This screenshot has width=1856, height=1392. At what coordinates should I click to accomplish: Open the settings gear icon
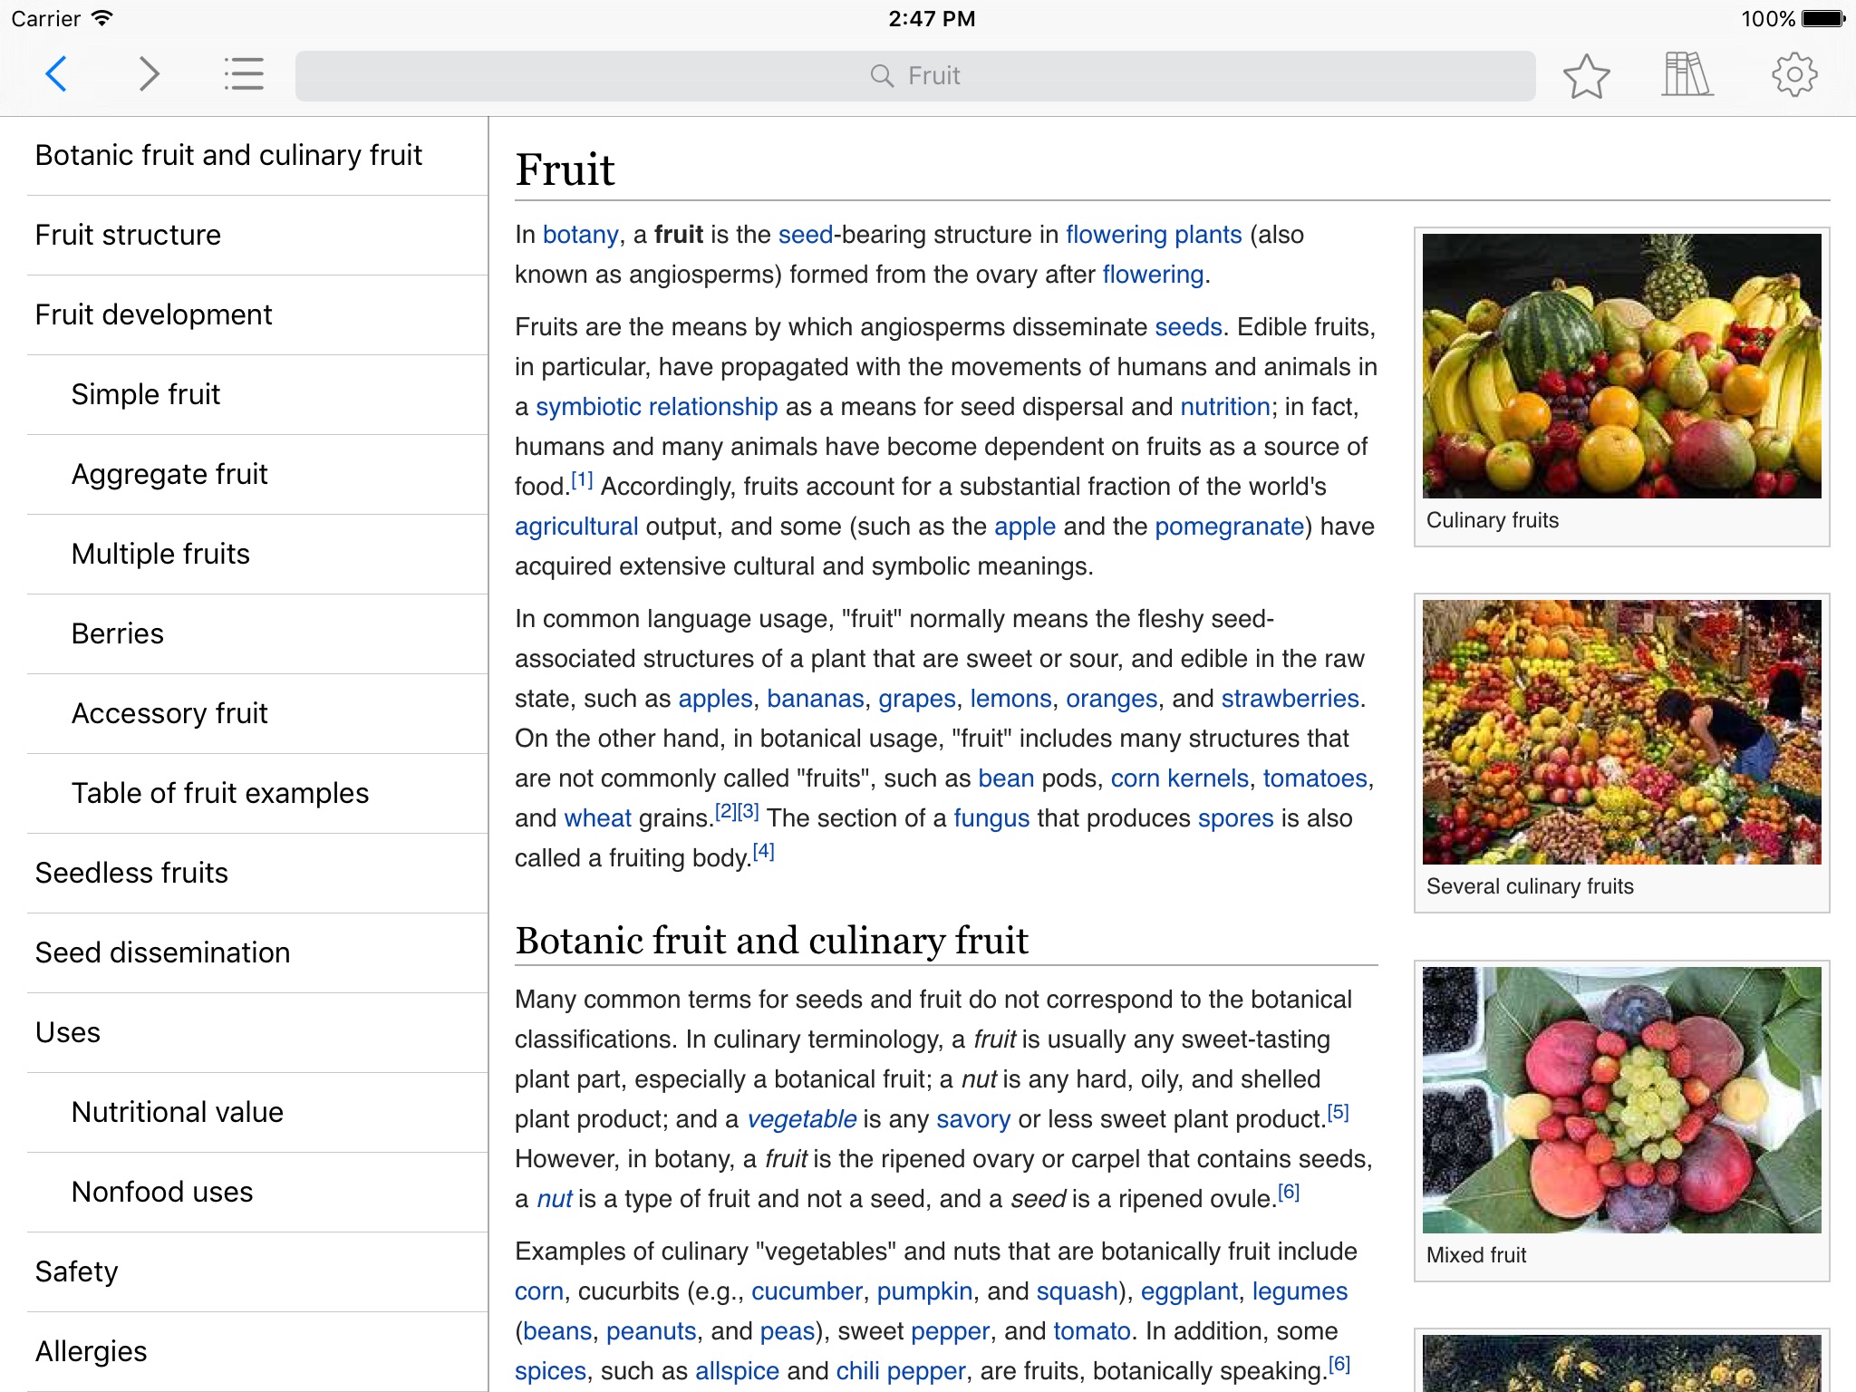coord(1794,74)
